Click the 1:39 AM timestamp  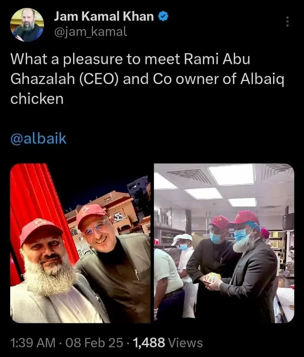pos(33,343)
